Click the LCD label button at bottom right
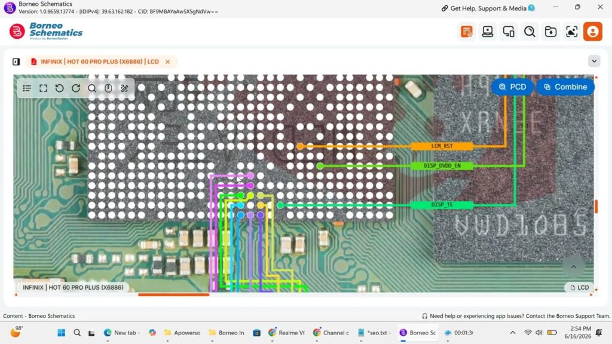The height and width of the screenshot is (344, 612). (579, 287)
